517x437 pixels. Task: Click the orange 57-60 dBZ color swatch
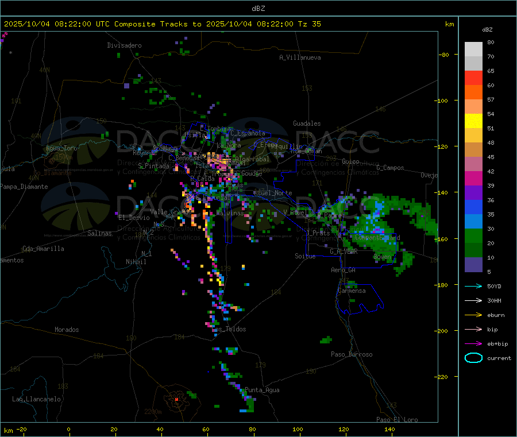pyautogui.click(x=473, y=92)
